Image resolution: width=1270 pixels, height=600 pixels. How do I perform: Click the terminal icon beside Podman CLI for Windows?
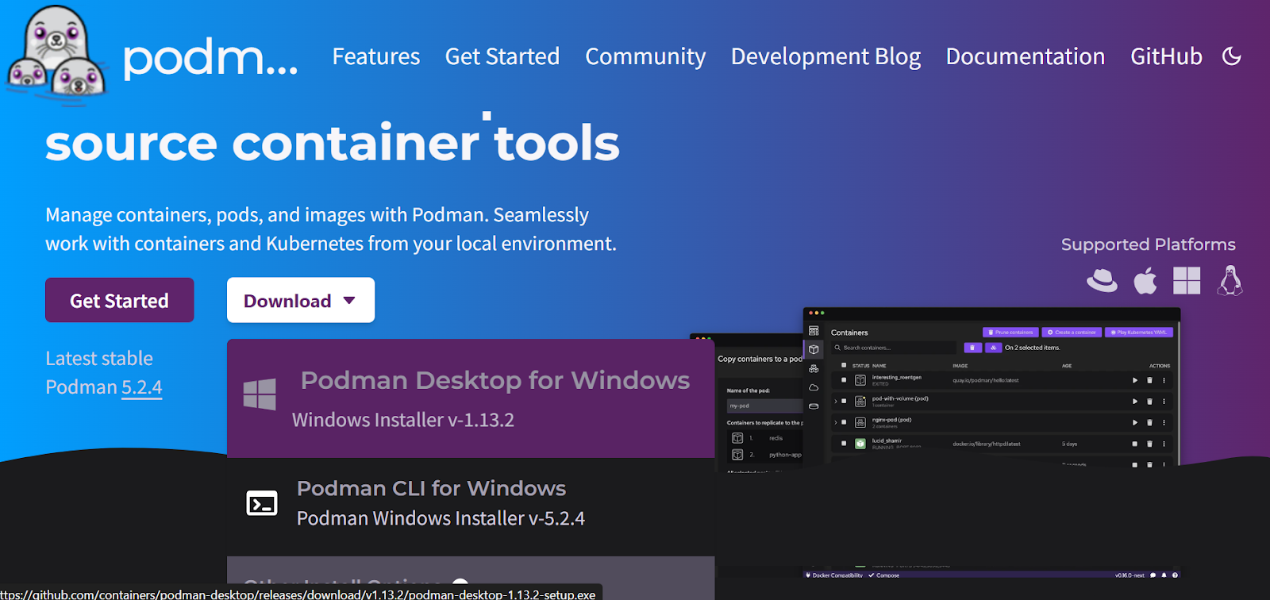[x=262, y=503]
